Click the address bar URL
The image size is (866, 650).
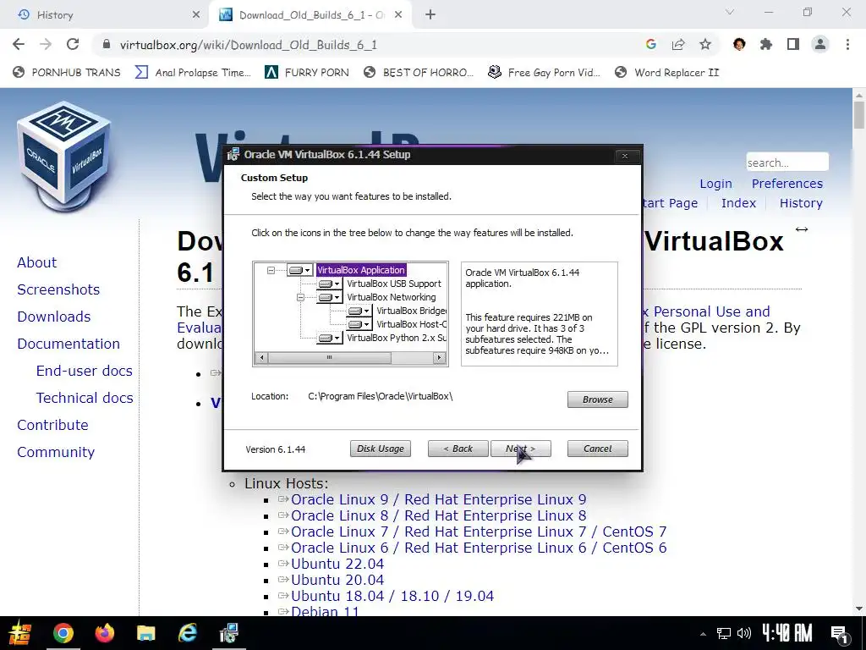click(249, 45)
